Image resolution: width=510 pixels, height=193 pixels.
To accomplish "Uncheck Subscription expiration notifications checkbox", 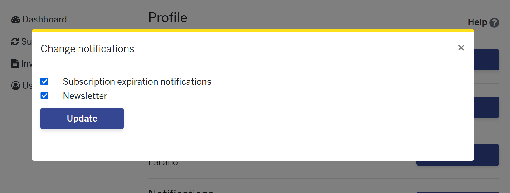I will (44, 81).
